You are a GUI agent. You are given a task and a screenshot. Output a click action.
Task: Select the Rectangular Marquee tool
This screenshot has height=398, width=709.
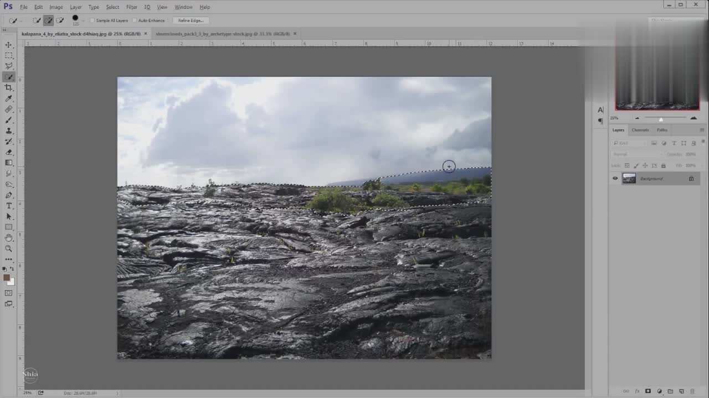point(8,55)
